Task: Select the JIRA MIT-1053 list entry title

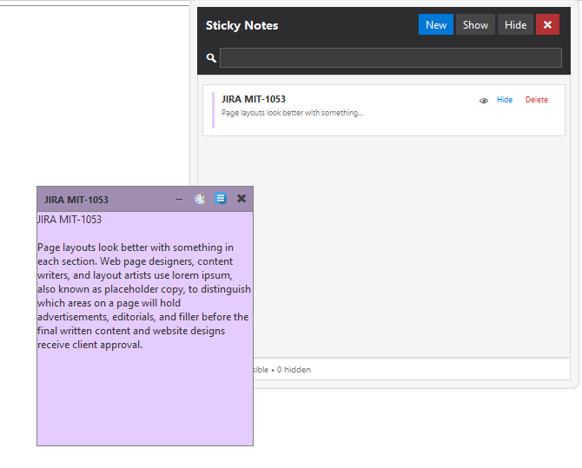Action: pyautogui.click(x=254, y=99)
